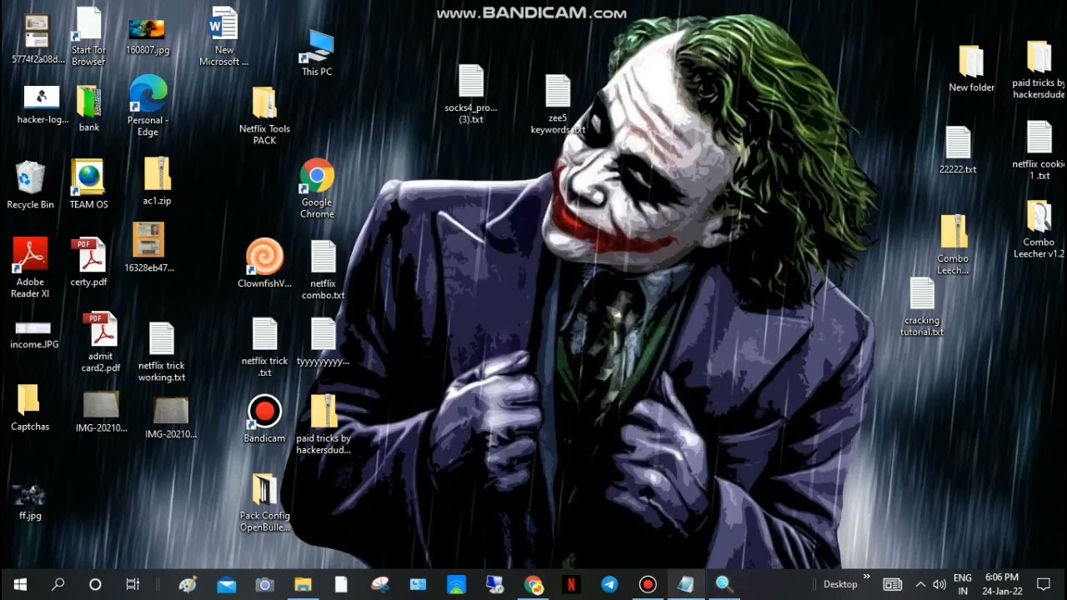Launch Google Chrome desktop shortcut
The height and width of the screenshot is (600, 1067).
[x=317, y=188]
